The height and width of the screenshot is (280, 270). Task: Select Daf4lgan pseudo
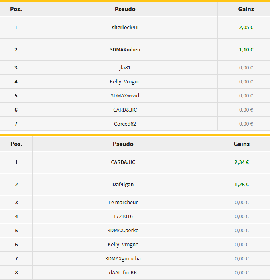[x=123, y=184]
